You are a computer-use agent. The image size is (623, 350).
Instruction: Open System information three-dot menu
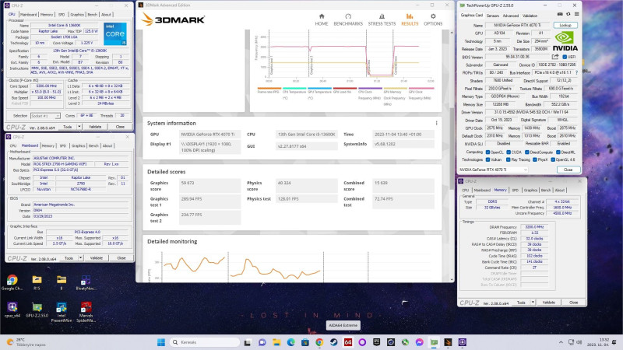[x=436, y=124]
